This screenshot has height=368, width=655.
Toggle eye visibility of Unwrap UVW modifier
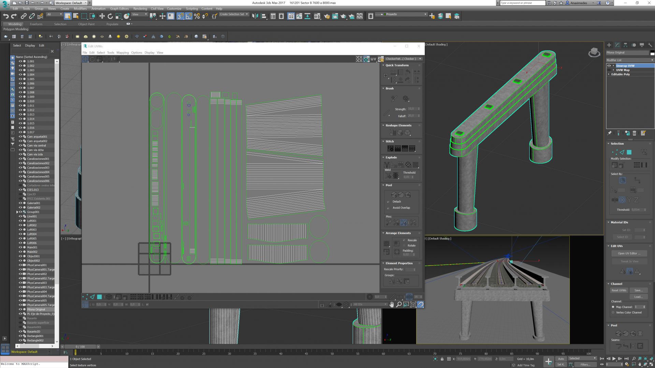point(609,66)
